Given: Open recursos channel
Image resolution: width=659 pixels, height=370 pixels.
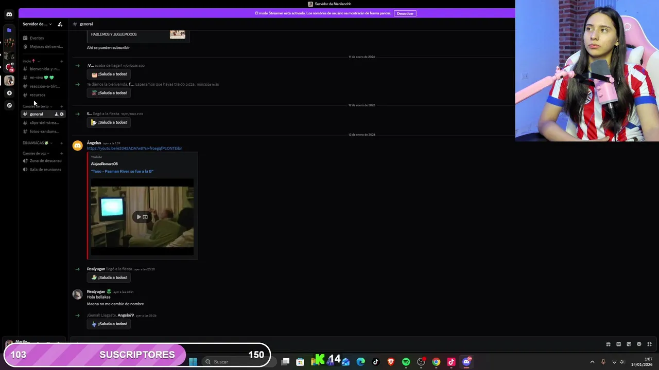Looking at the screenshot, I should 43,95.
